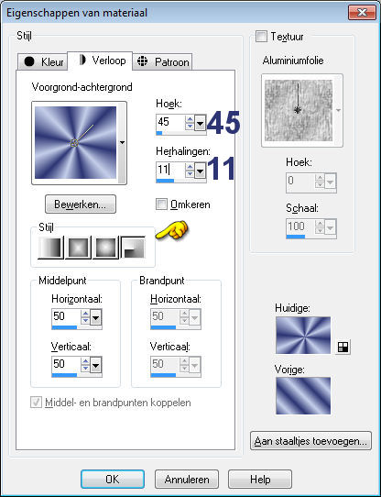Click Aan staaltjes toevoegen... button
Viewport: 381px width, 497px height.
pyautogui.click(x=310, y=441)
